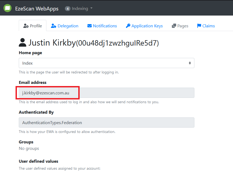Click the caret next to Indexing
This screenshot has height=182, width=233.
pos(91,8)
